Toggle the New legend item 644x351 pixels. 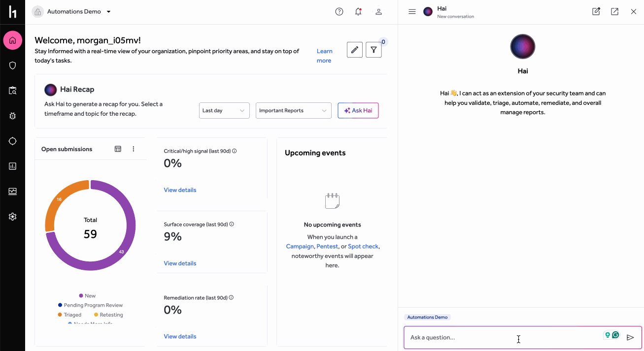[x=87, y=296]
